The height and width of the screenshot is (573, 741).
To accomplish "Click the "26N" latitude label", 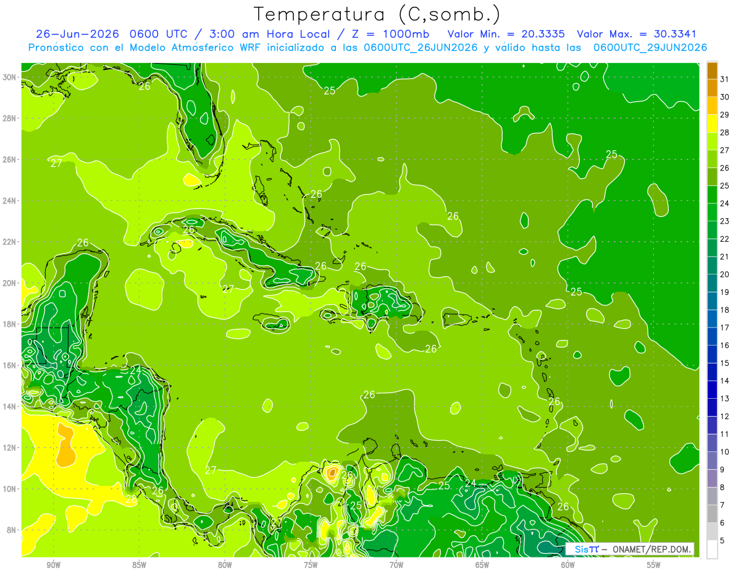I will click(9, 159).
